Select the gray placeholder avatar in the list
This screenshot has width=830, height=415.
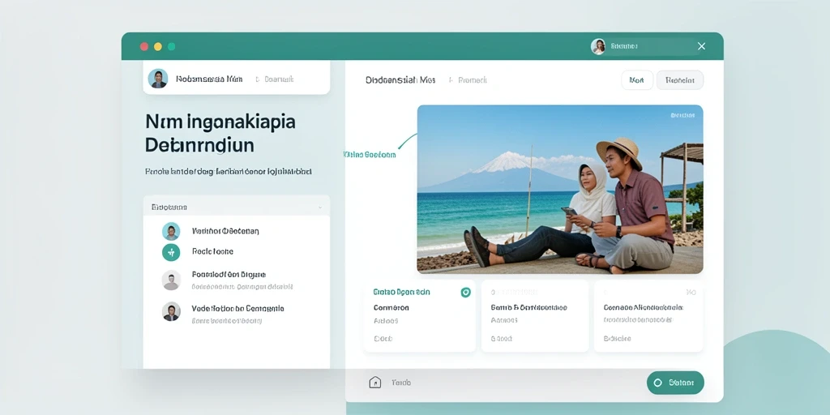171,280
